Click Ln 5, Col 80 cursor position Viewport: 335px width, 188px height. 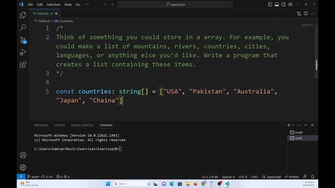210,177
